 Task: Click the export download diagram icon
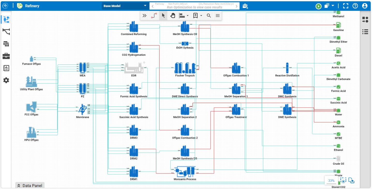coord(351,180)
